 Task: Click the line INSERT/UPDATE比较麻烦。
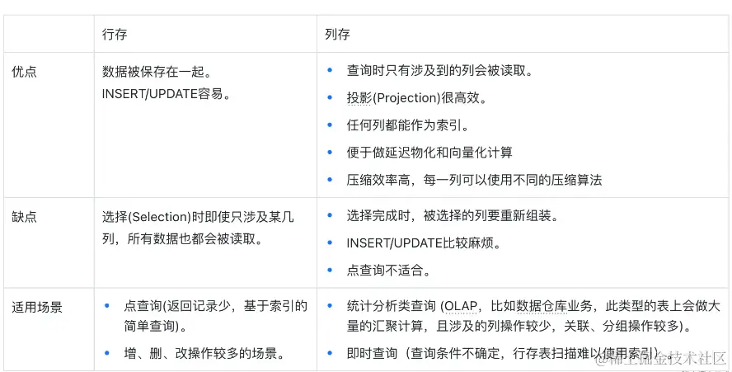[x=424, y=243]
